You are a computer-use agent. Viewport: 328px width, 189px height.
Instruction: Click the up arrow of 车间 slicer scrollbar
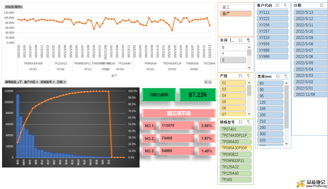(249, 47)
